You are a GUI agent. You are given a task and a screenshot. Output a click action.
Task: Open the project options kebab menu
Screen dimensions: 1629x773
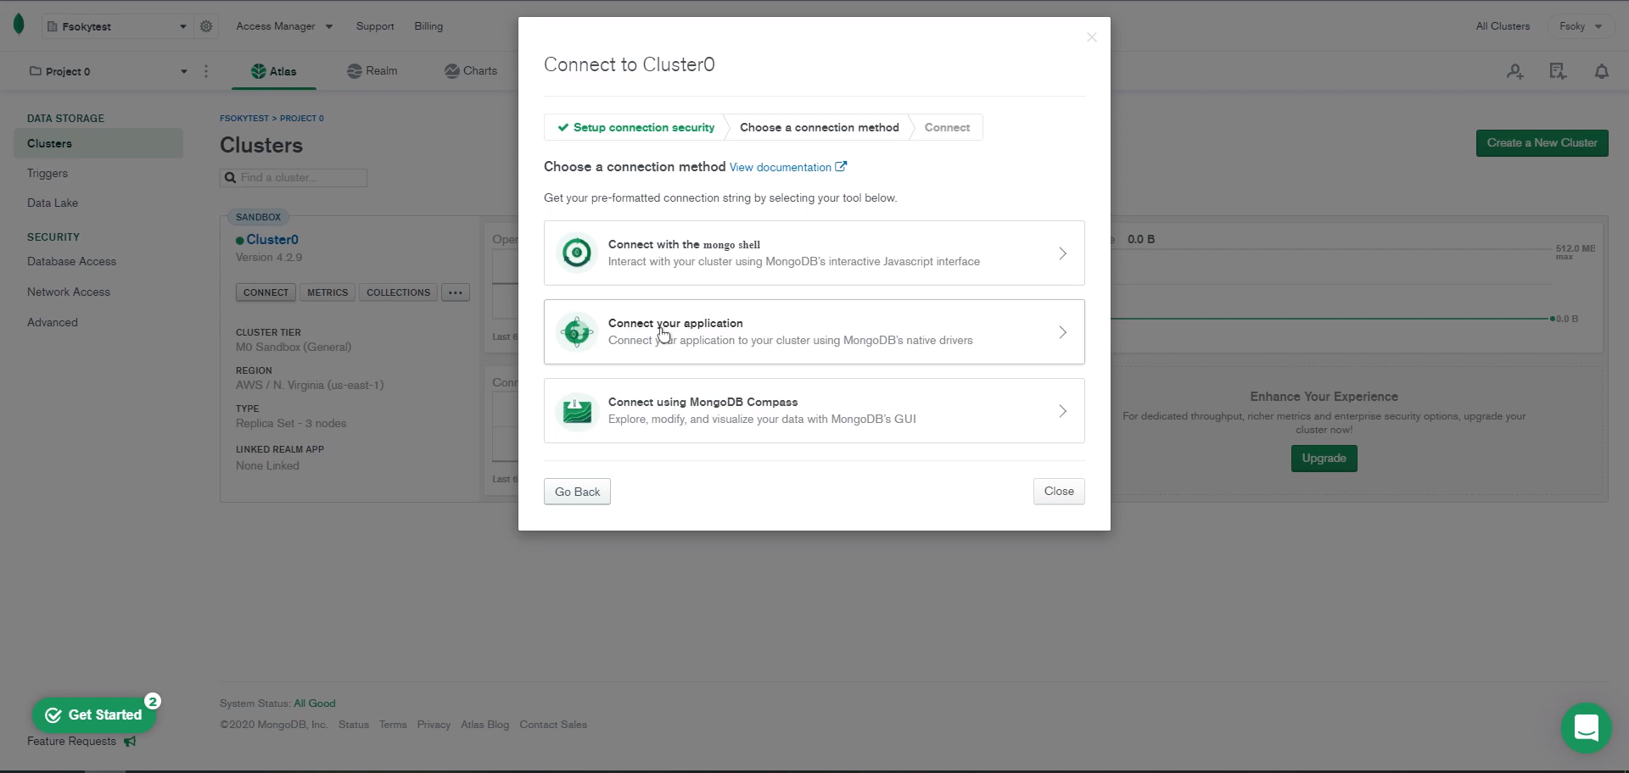click(206, 71)
